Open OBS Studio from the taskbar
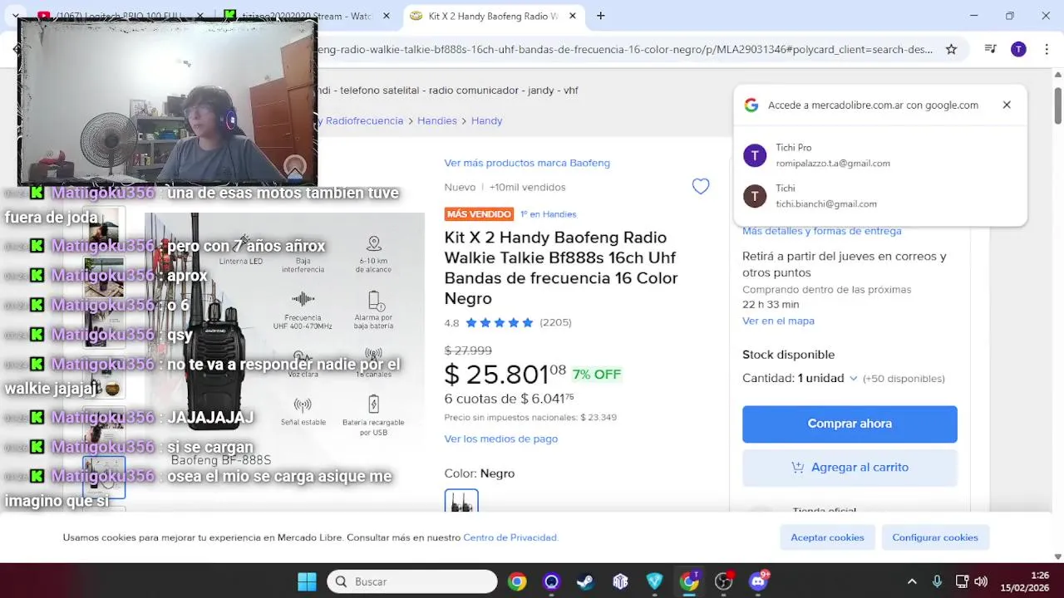This screenshot has height=598, width=1064. pos(724,581)
